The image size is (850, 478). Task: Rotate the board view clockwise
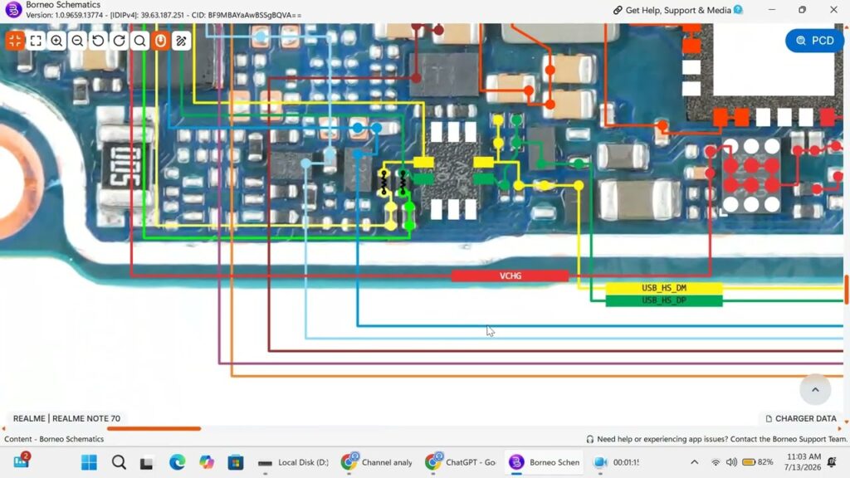click(120, 41)
